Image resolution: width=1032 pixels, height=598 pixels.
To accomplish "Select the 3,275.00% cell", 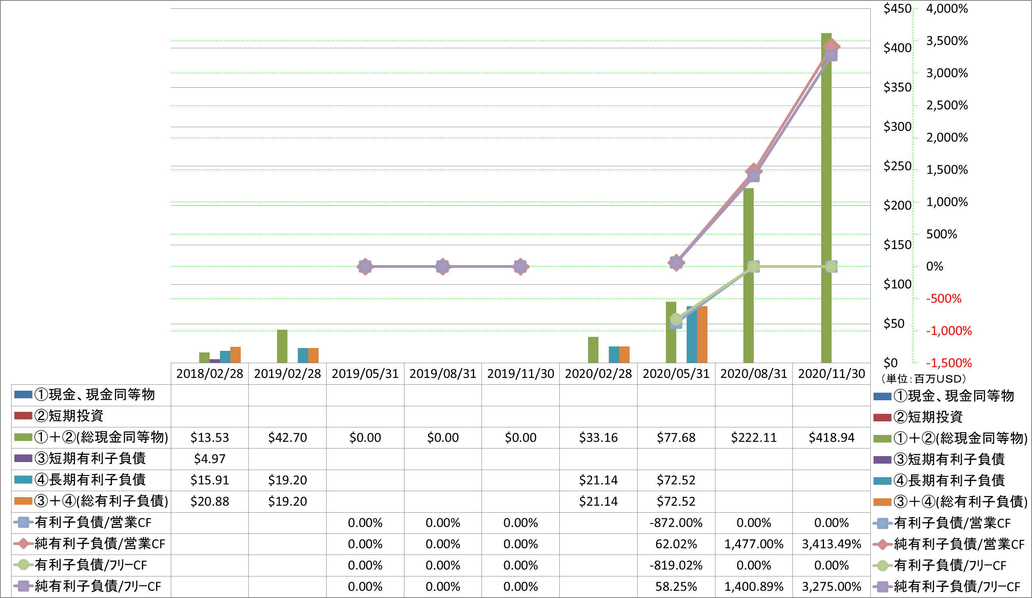I will point(831,586).
